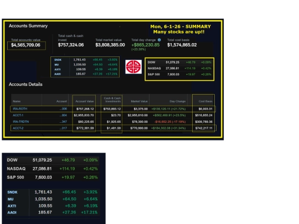This screenshot has width=299, height=224.
Task: Open the IRA-TRDTN account link
Action: (x=21, y=122)
